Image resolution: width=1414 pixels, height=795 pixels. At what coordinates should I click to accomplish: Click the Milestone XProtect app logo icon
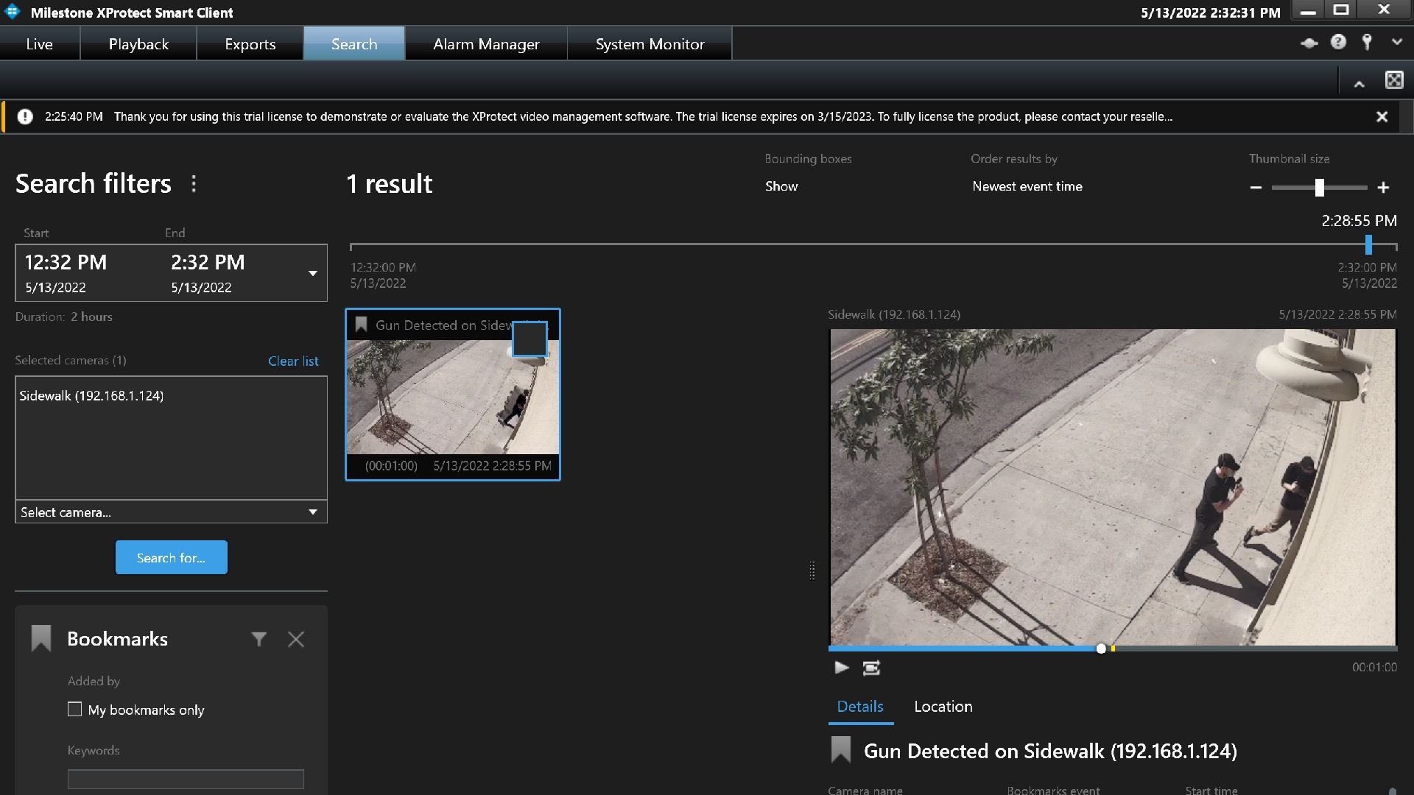click(x=13, y=12)
